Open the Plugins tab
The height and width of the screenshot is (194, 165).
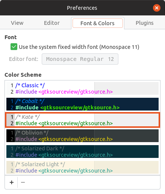point(144,23)
